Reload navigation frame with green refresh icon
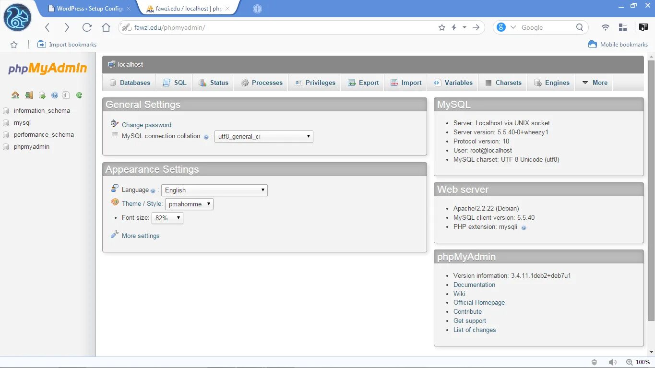655x368 pixels. point(79,95)
